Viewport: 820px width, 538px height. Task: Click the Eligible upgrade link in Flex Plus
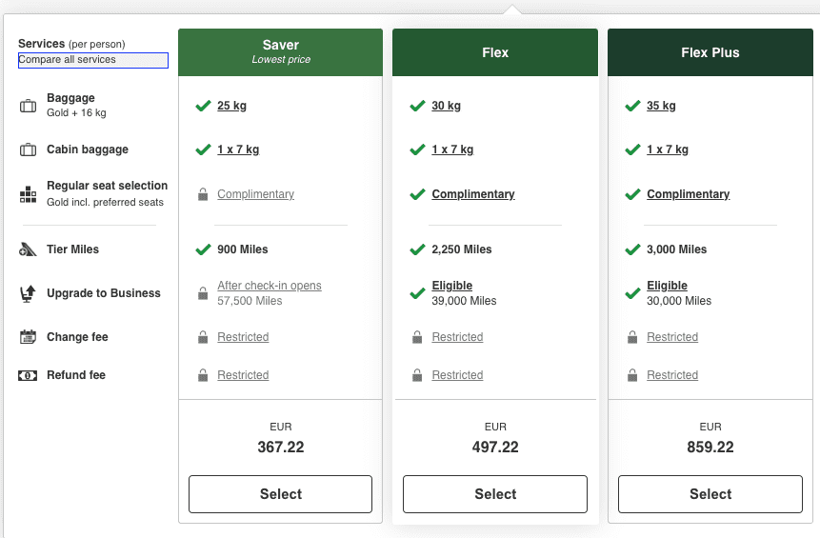(x=667, y=286)
